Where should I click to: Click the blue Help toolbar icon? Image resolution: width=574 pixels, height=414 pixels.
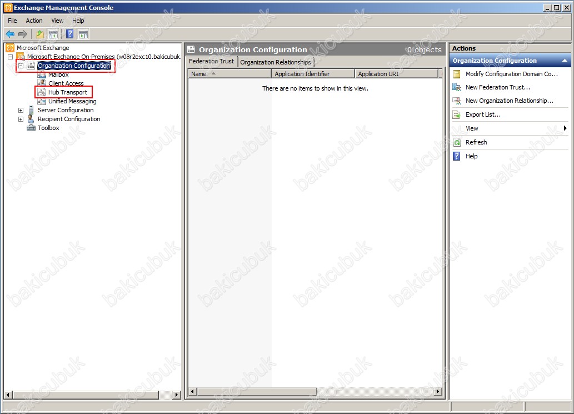69,34
